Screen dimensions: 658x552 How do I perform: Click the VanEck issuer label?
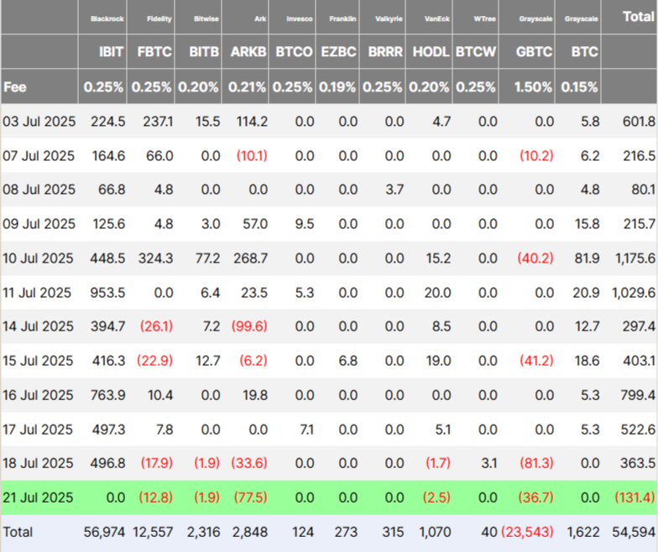click(436, 18)
